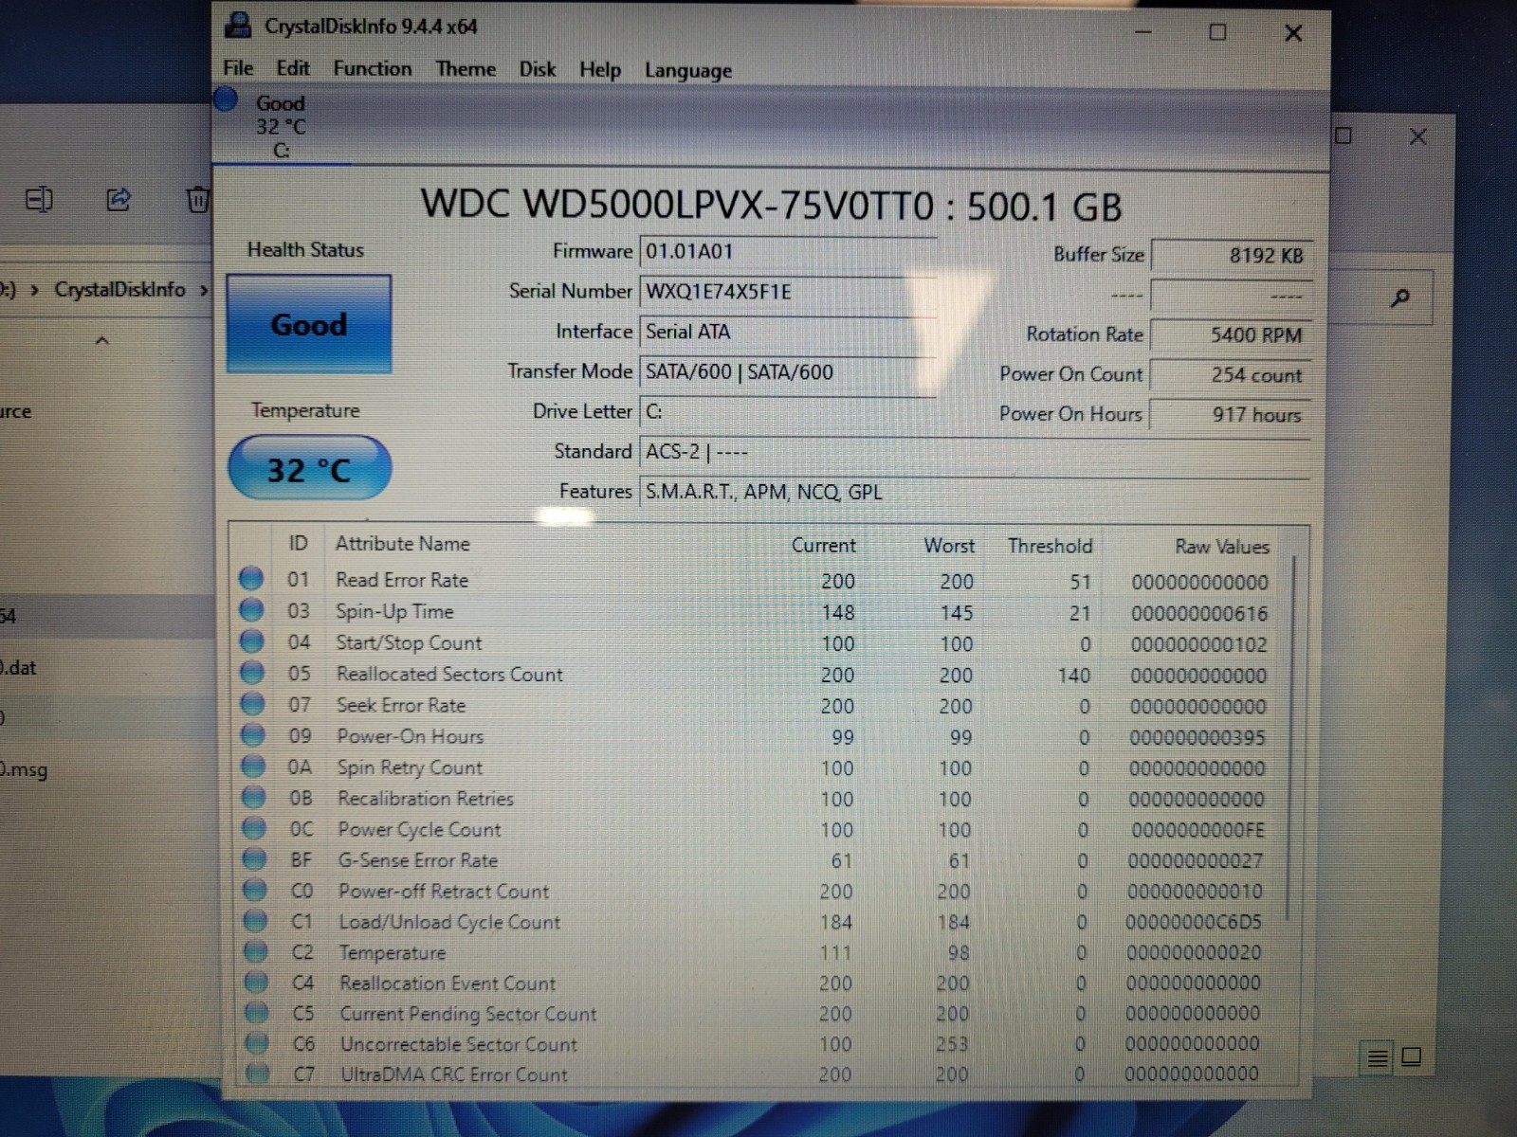The height and width of the screenshot is (1137, 1517).
Task: Click status dot for Spin-Up Time
Action: coord(251,609)
